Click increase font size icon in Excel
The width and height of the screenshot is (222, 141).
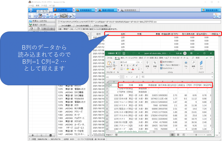pyautogui.click(x=133, y=65)
